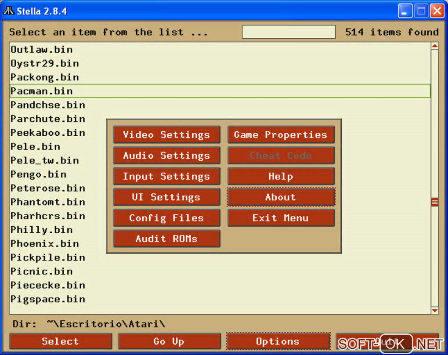
Task: Open Audio Settings dialog
Action: [166, 156]
